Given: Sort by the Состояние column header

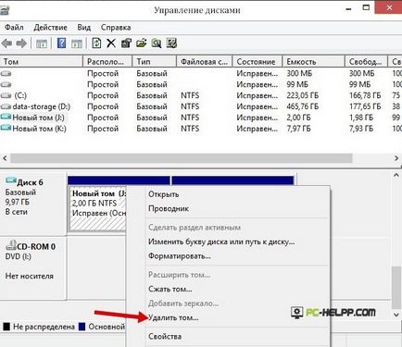Looking at the screenshot, I should pos(258,61).
